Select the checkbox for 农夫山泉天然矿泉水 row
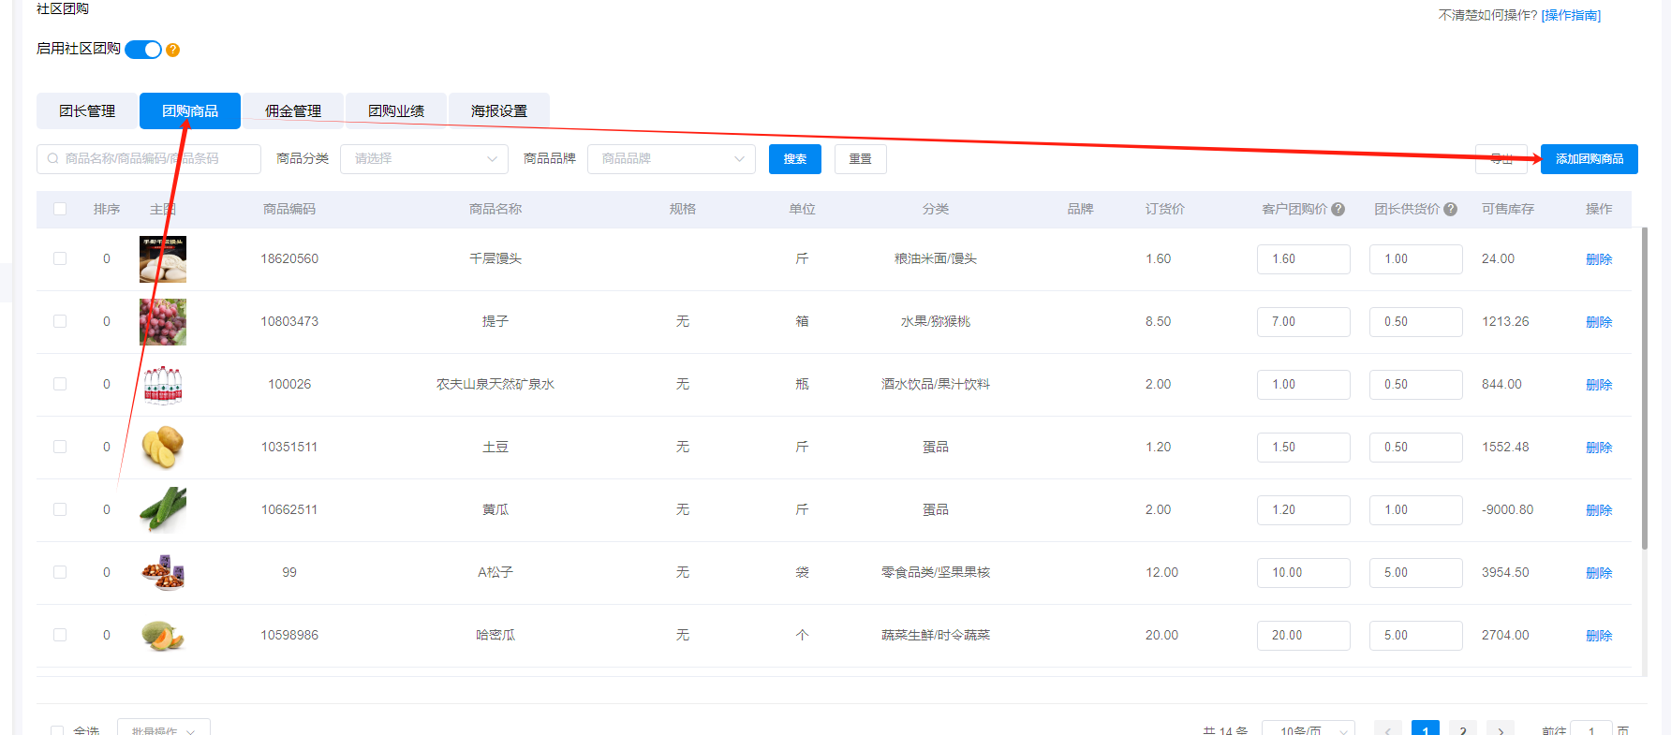This screenshot has width=1671, height=735. coord(60,385)
